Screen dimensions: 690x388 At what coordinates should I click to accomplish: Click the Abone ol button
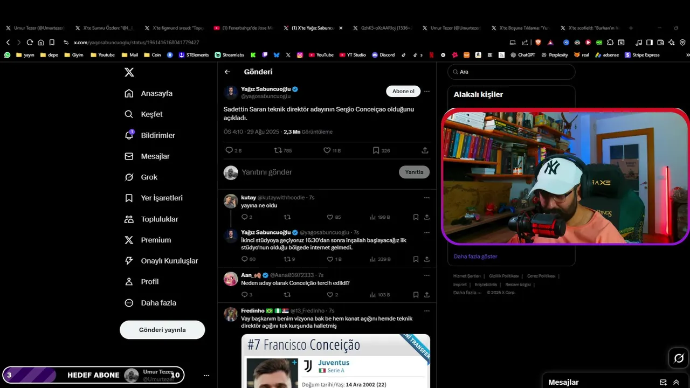[403, 91]
